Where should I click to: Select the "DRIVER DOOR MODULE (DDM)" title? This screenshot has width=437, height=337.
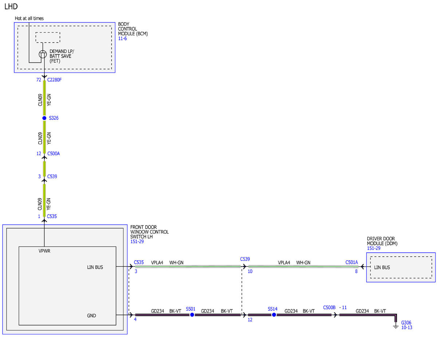tap(382, 241)
